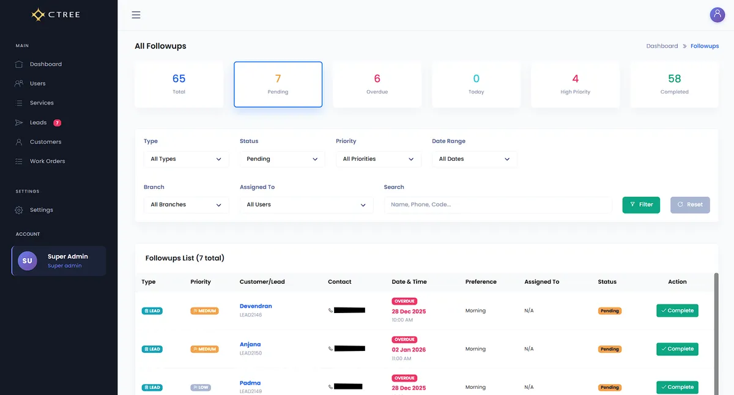734x395 pixels.
Task: Select the Today 0 stat card
Action: pyautogui.click(x=476, y=84)
